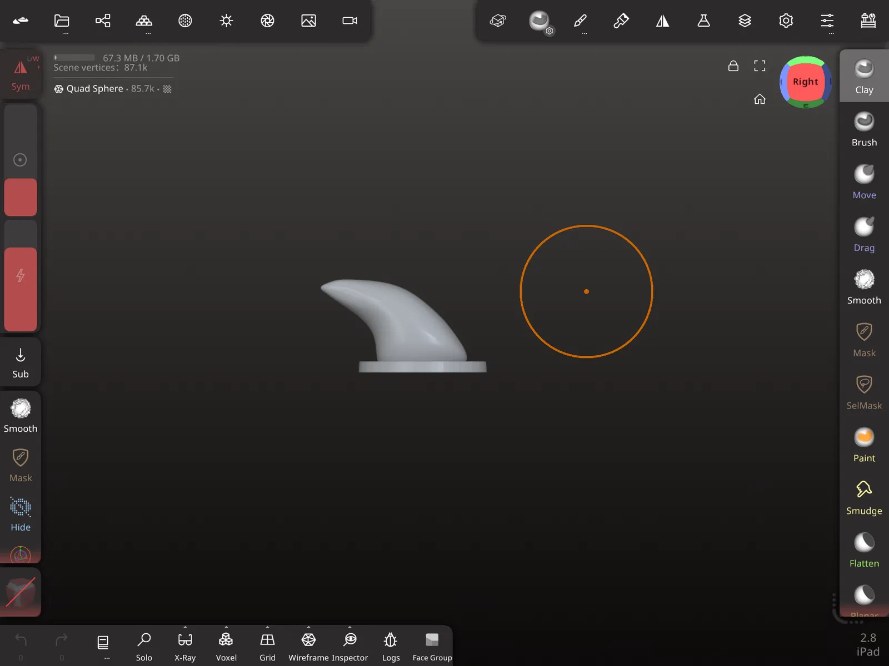The width and height of the screenshot is (889, 666).
Task: Select the Flatten tool
Action: [x=864, y=551]
